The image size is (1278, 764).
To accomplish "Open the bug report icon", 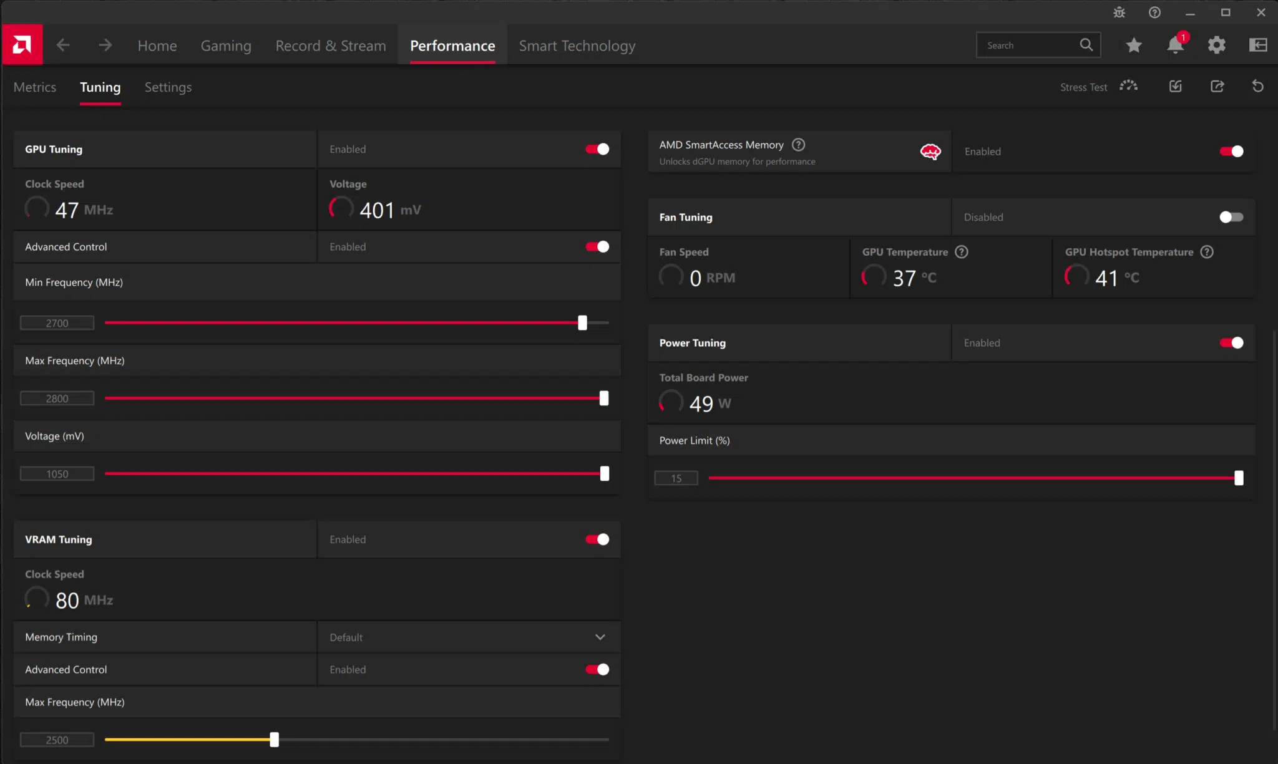I will click(1119, 12).
